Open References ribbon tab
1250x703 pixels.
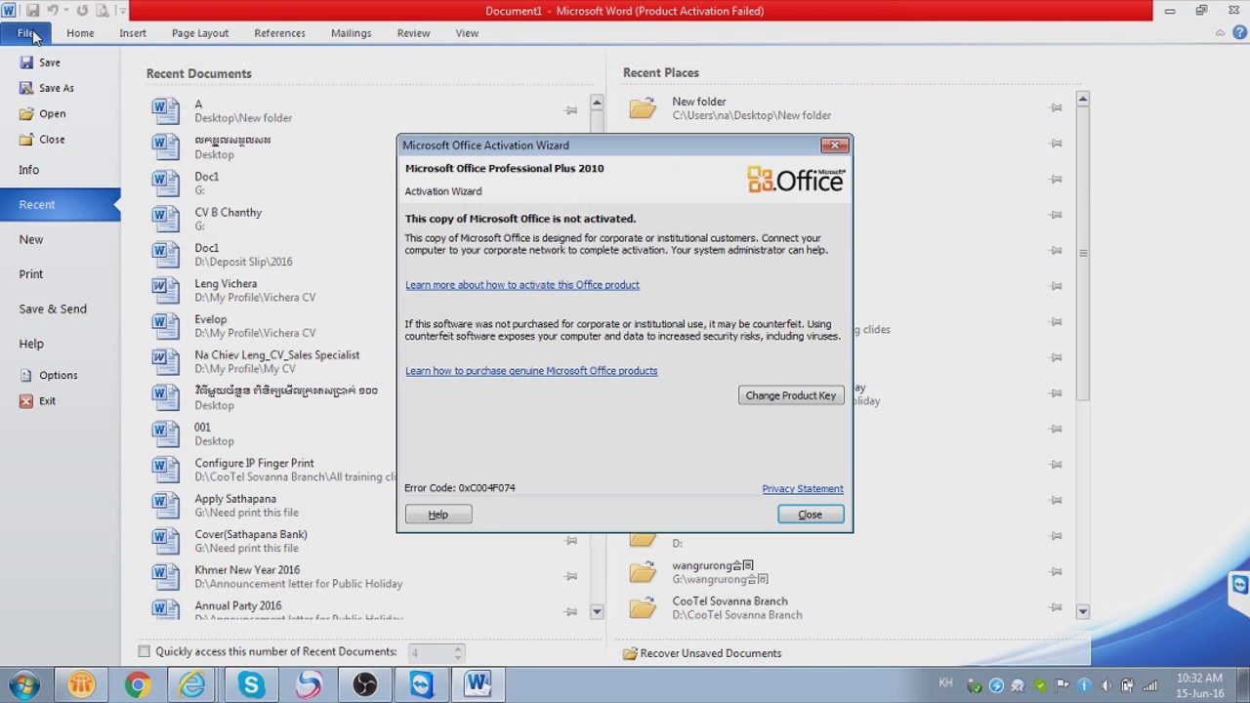279,33
